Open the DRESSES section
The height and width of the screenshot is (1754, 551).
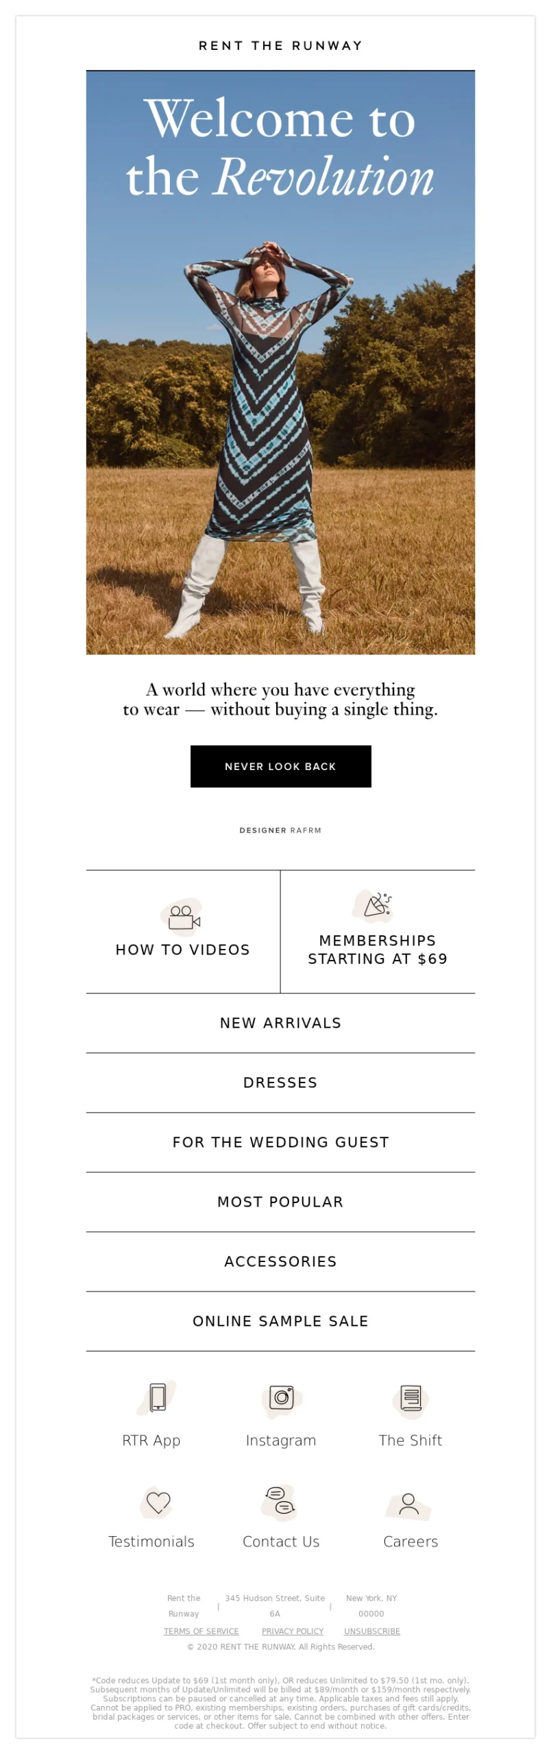point(280,1083)
